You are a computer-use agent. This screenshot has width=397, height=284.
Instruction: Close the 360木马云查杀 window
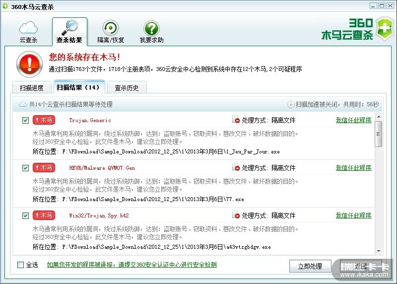(x=390, y=6)
